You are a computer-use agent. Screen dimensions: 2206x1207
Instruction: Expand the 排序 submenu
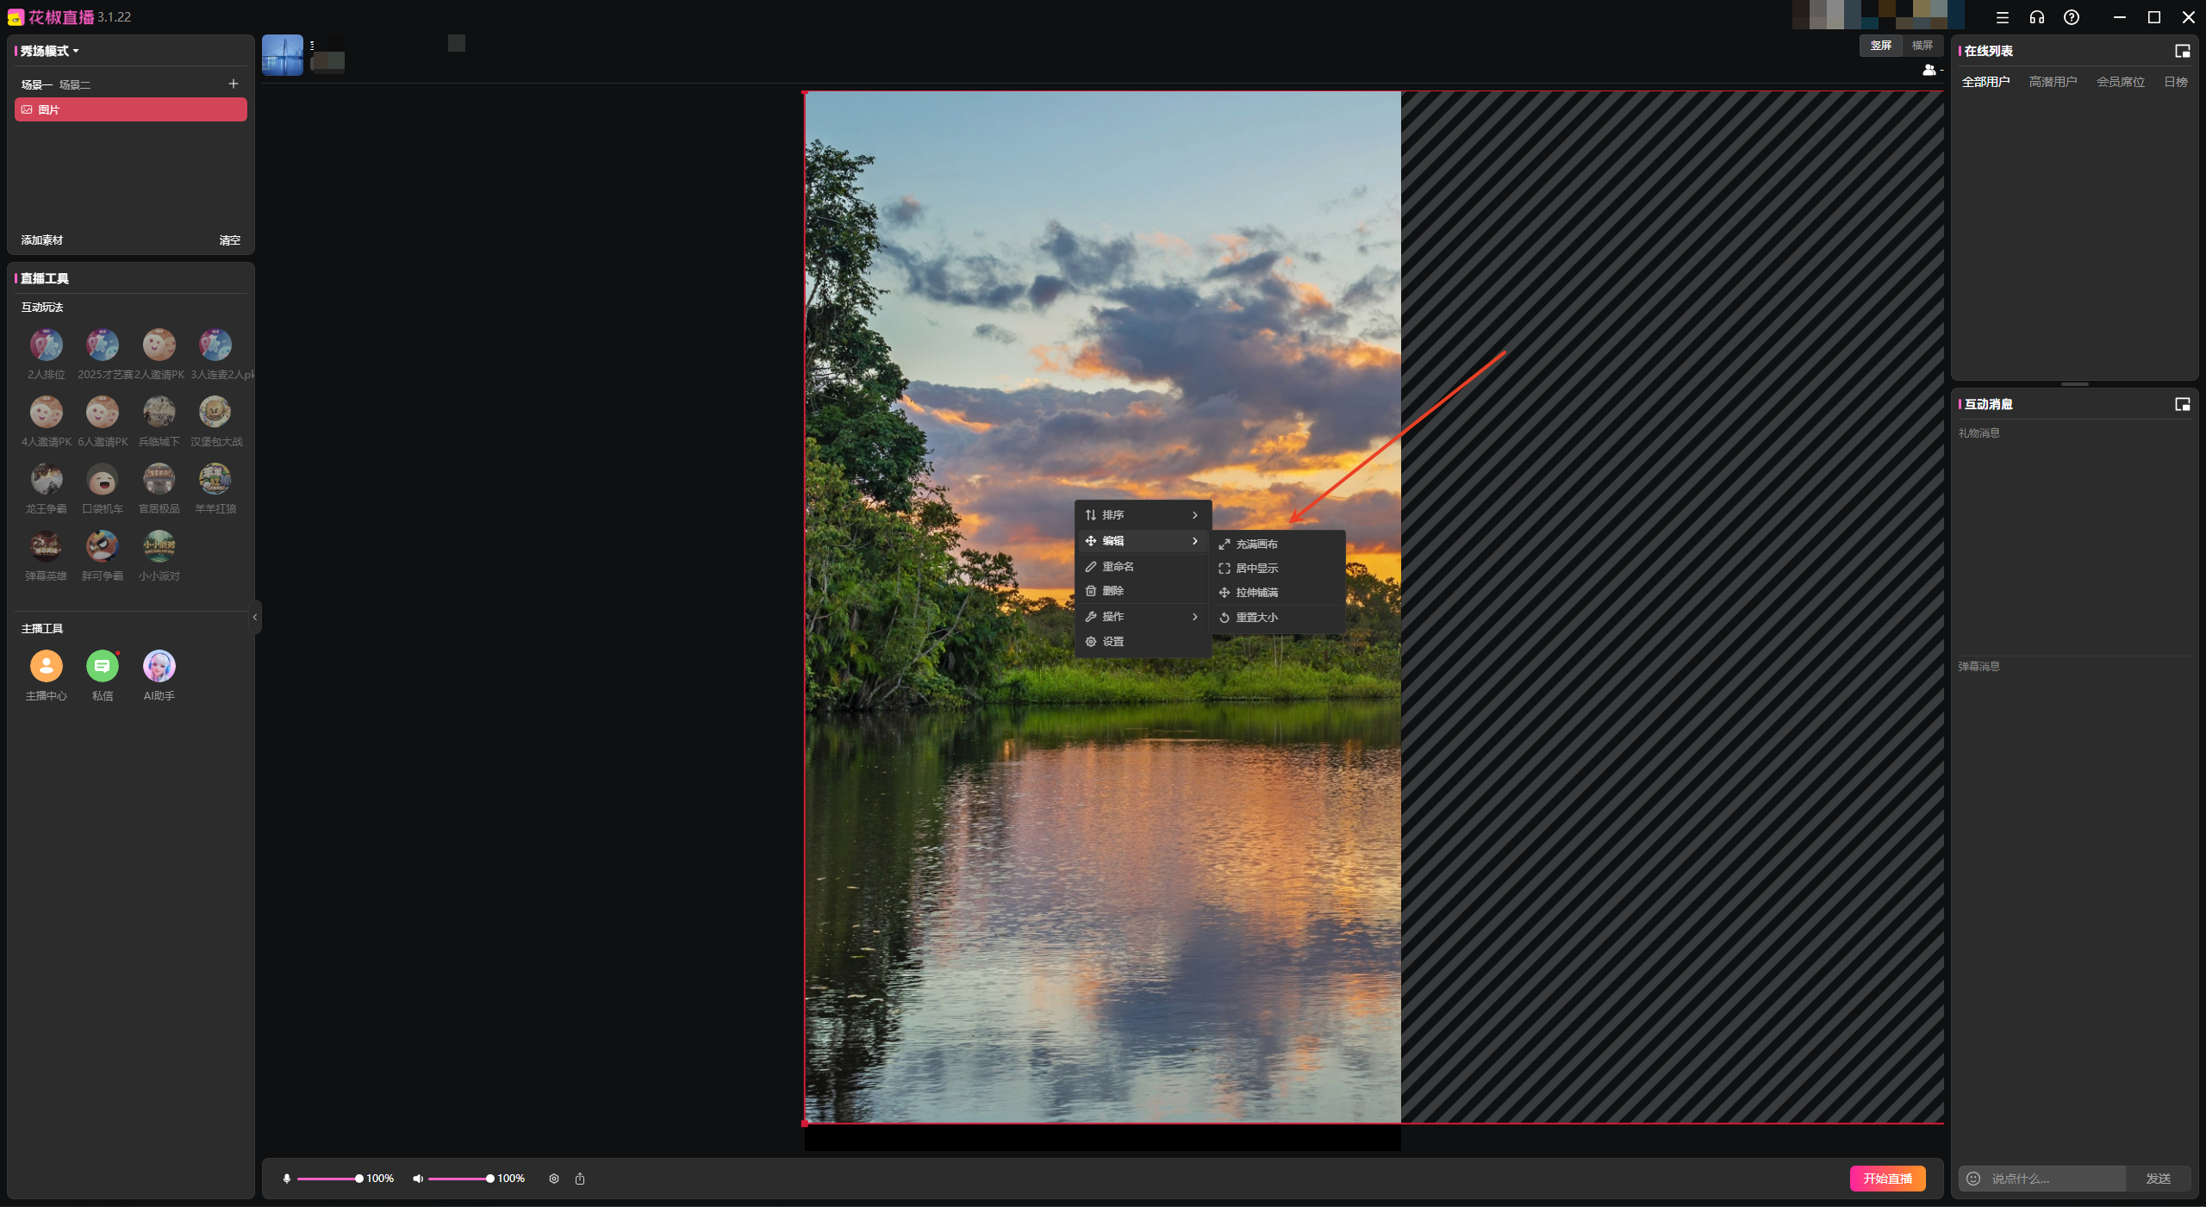[1142, 515]
